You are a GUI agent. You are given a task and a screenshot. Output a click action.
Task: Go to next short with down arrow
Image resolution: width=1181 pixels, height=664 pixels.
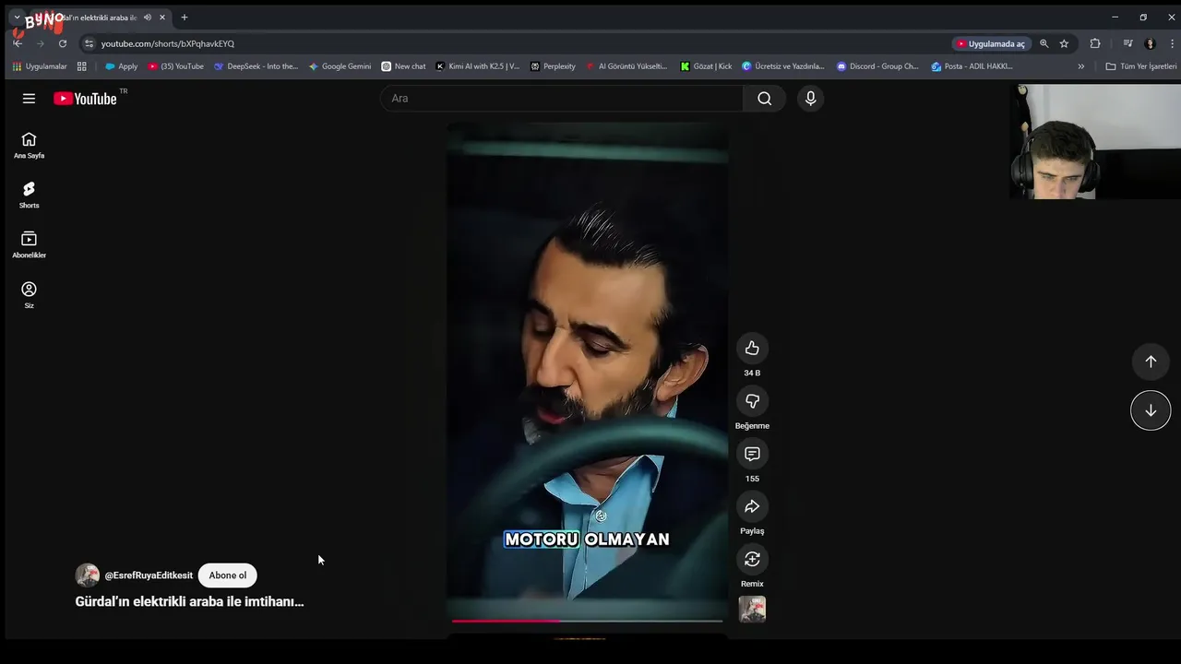[x=1151, y=410]
